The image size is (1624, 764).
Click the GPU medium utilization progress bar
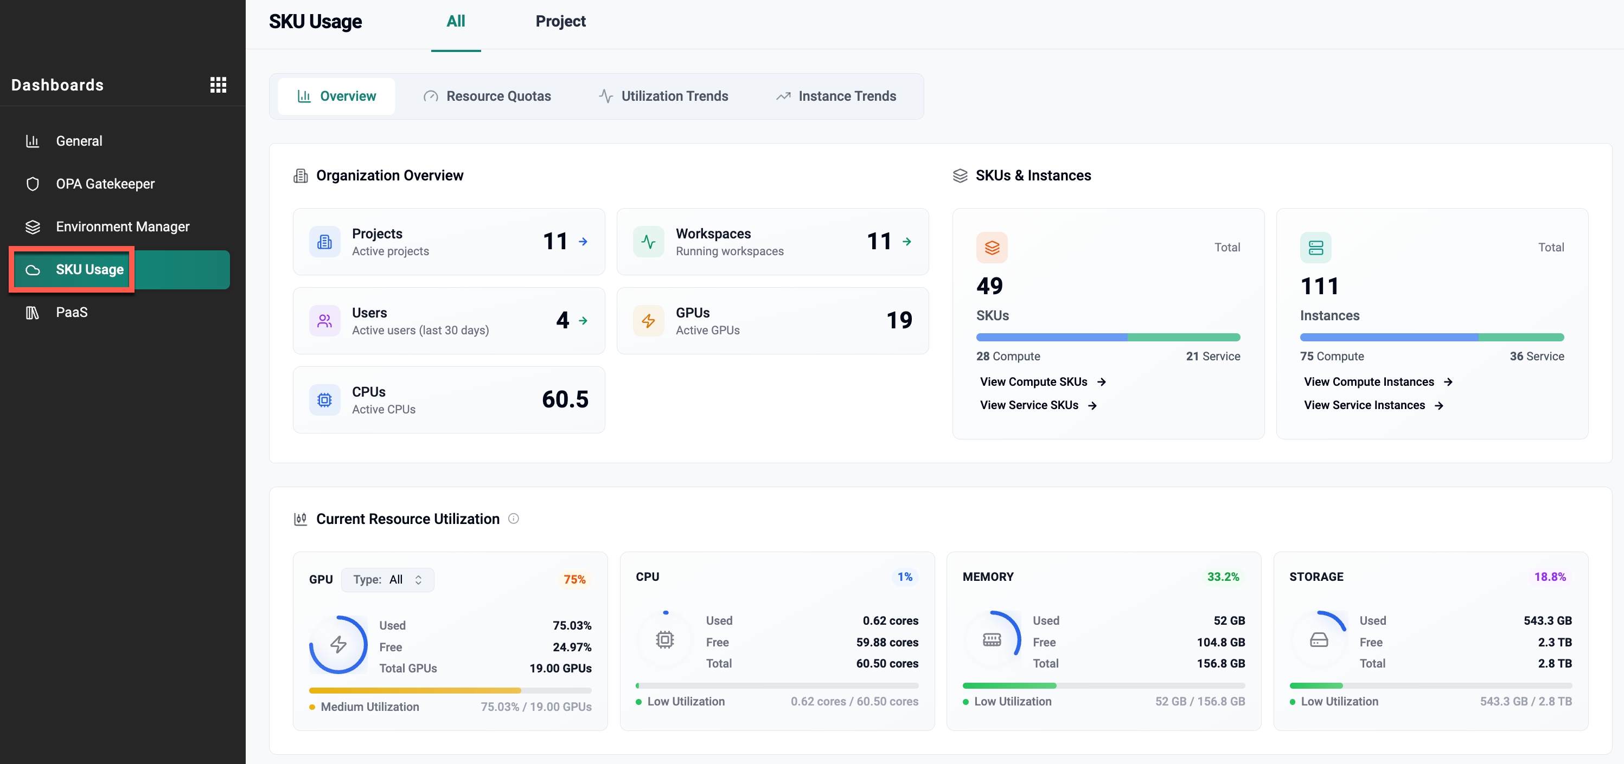(x=450, y=690)
